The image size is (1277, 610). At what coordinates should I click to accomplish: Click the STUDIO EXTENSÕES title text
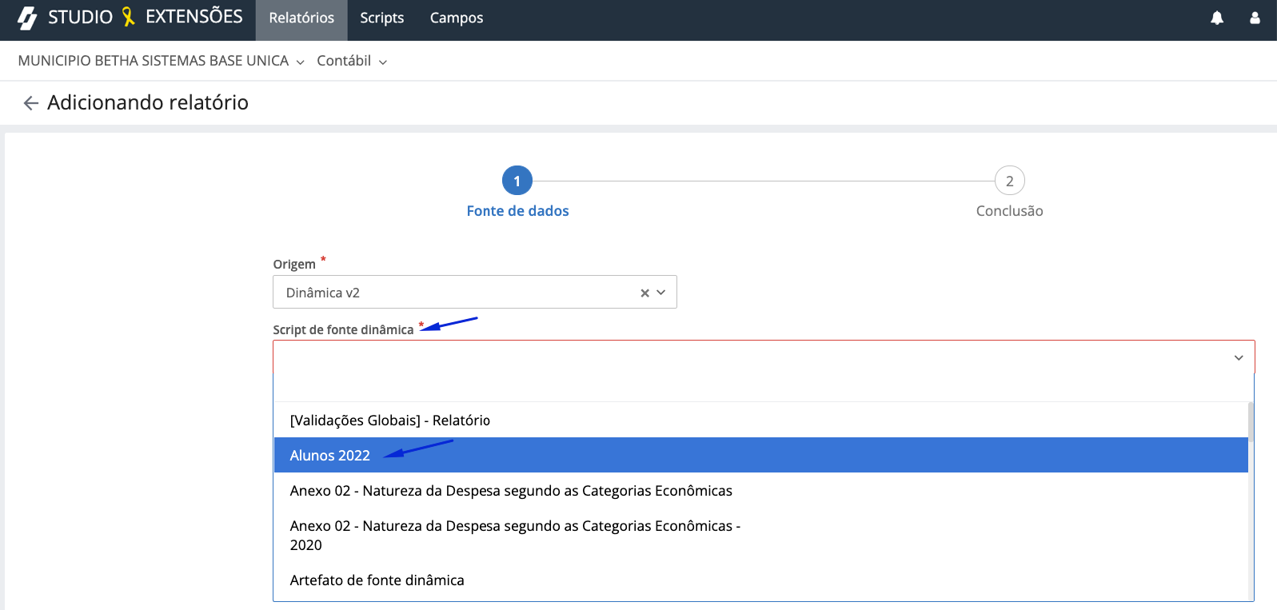(x=145, y=17)
